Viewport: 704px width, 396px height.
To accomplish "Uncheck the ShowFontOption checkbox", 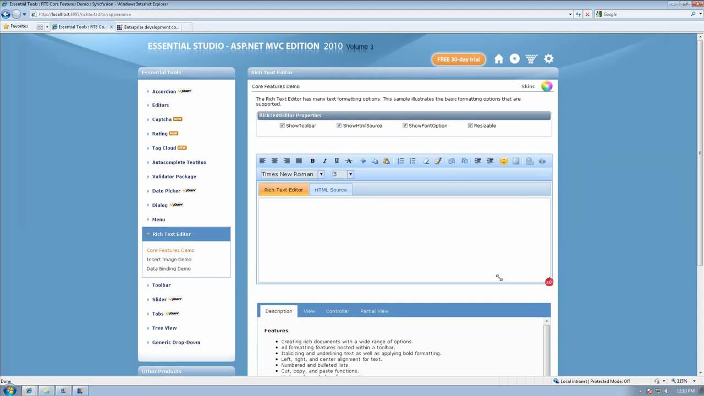I will click(x=405, y=125).
